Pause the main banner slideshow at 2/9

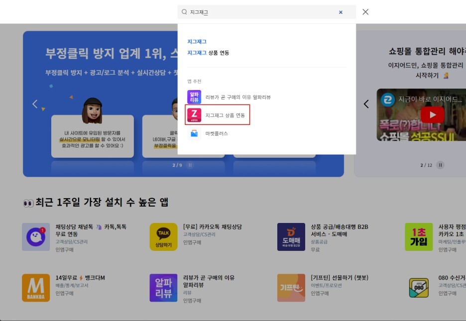pos(190,165)
